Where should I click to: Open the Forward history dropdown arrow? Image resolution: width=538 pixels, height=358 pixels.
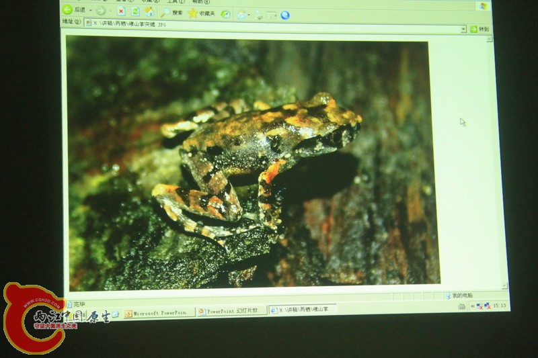[x=110, y=11]
